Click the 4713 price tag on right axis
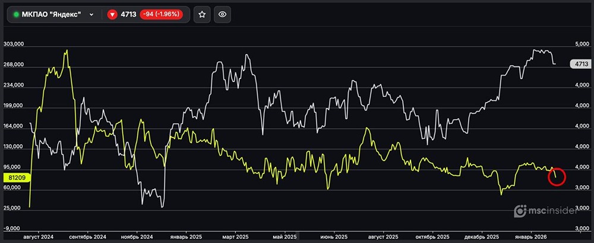Viewport: 594px width, 243px height. click(579, 64)
